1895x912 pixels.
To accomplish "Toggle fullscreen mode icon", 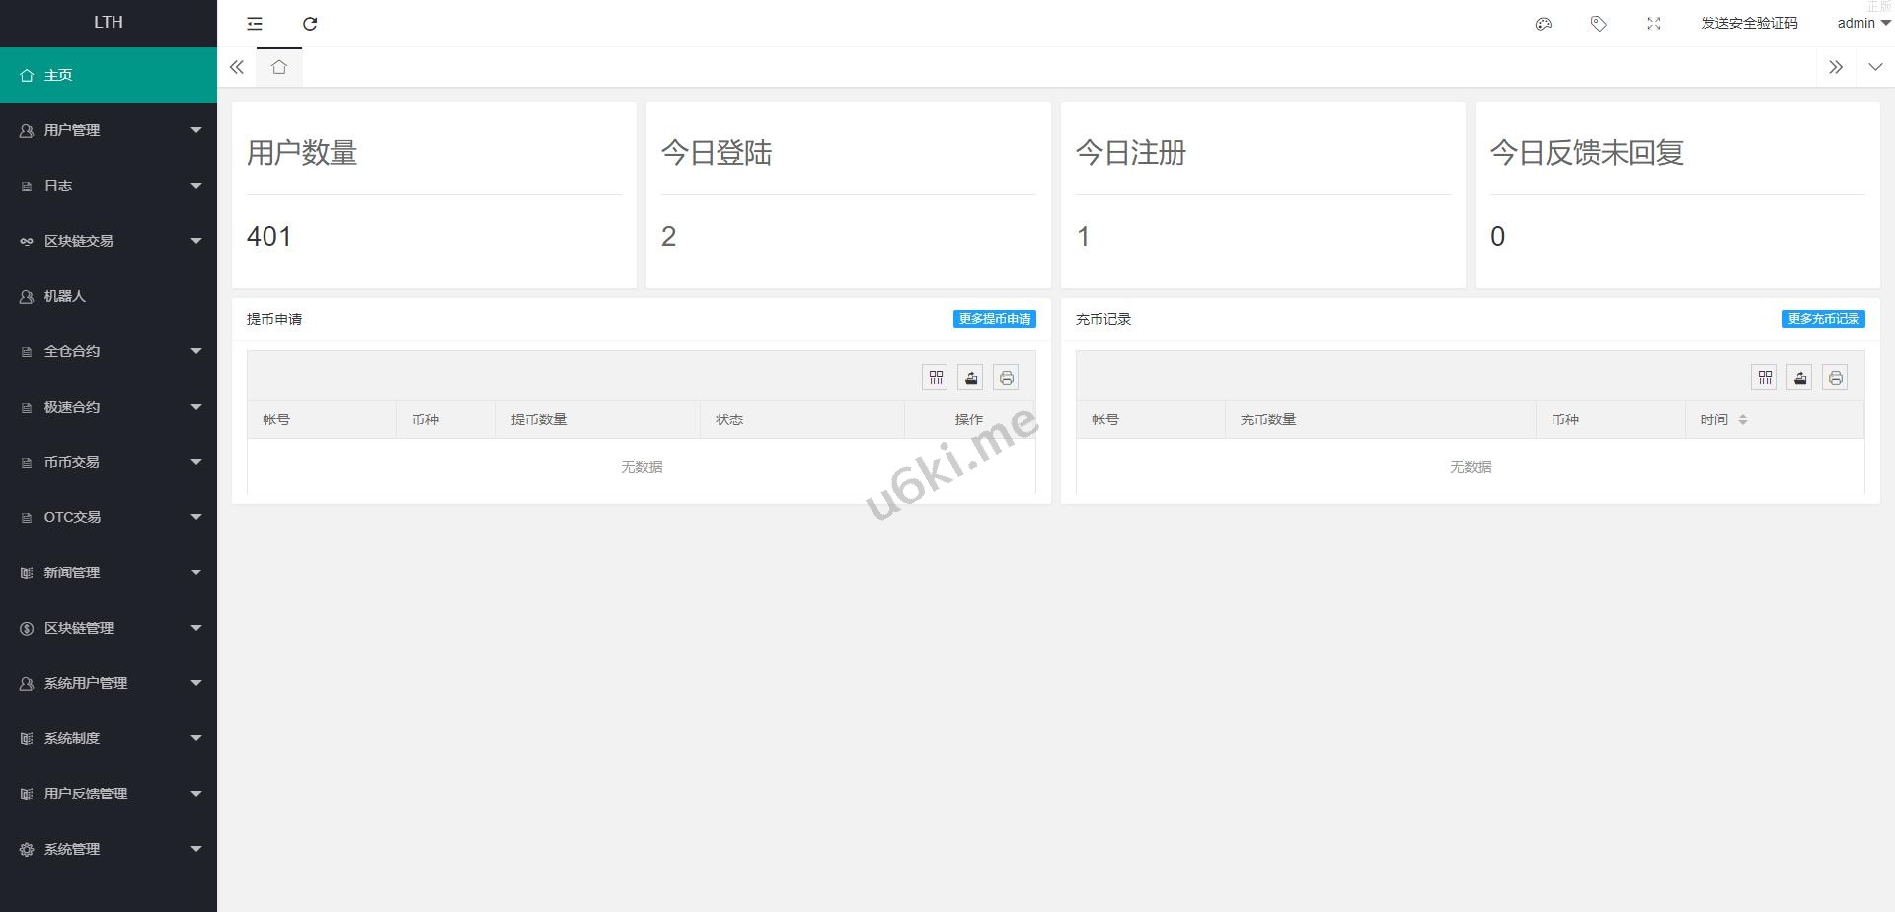I will [x=1654, y=24].
